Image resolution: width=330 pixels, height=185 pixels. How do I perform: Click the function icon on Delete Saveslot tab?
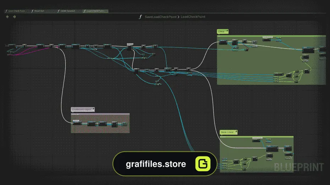point(59,11)
